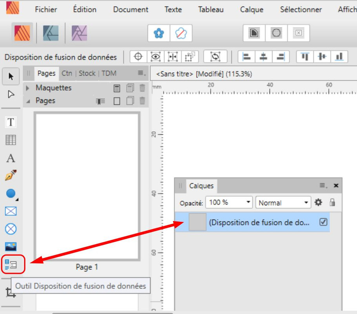Click the flip-alignment bracket toolbar icon
Screen dimensions: 357x314
click(x=173, y=57)
